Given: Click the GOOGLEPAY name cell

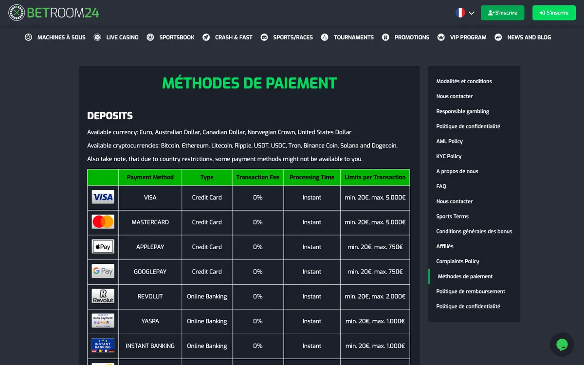Looking at the screenshot, I should pyautogui.click(x=150, y=272).
